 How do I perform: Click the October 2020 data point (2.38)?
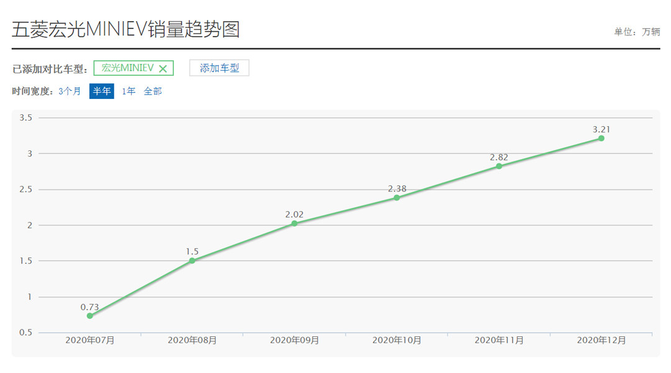(x=396, y=198)
